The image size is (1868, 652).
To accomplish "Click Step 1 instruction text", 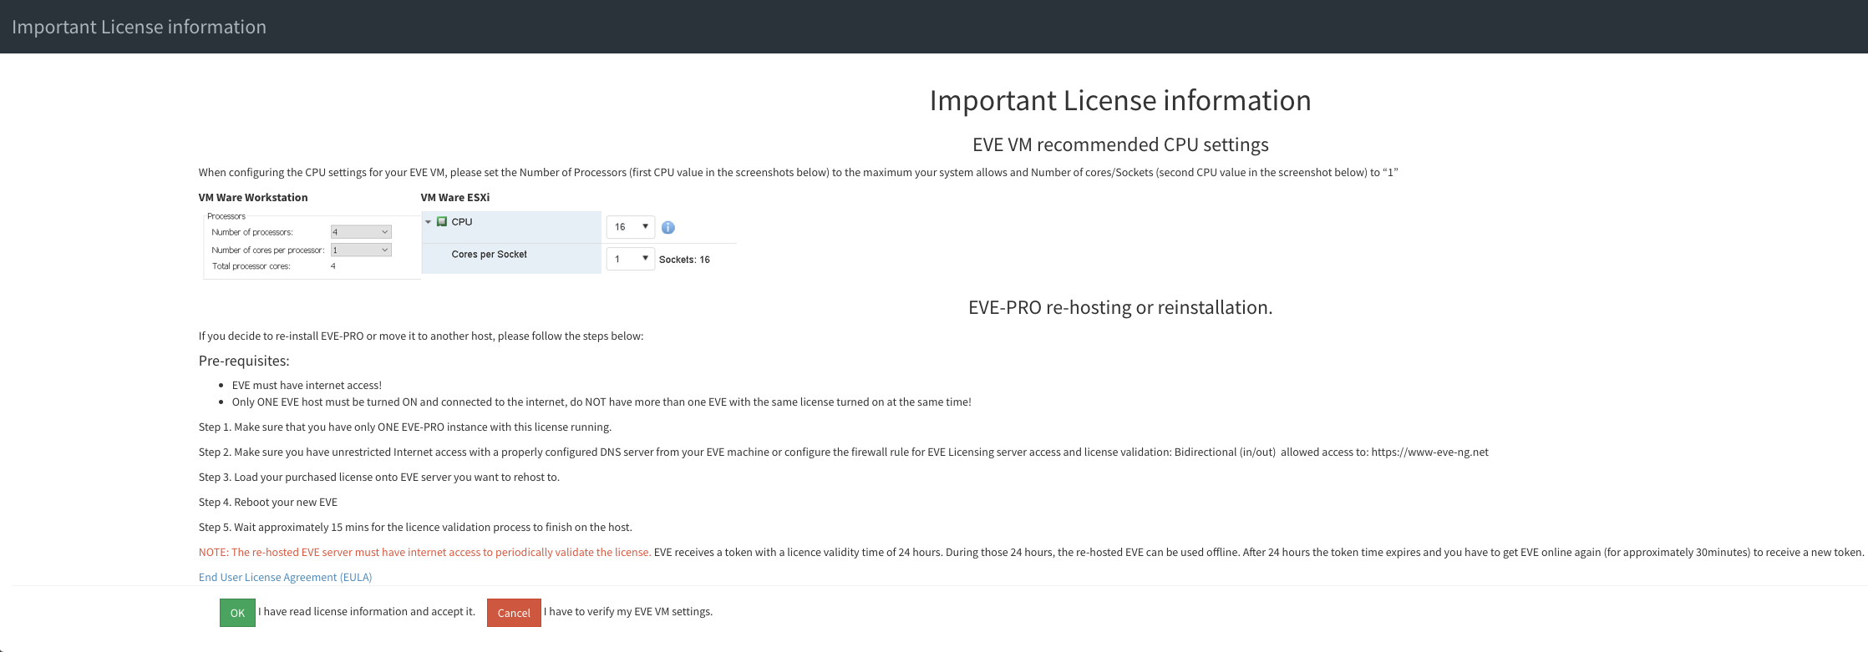I will (405, 427).
